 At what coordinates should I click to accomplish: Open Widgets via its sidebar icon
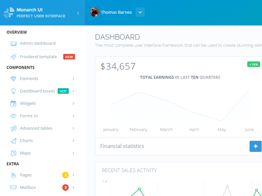coord(13,103)
